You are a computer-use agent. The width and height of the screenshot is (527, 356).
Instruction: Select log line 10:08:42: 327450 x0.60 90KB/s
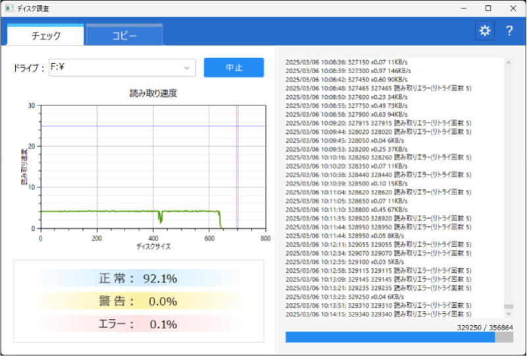point(347,80)
